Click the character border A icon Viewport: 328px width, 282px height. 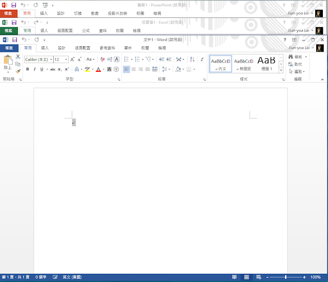(x=117, y=59)
